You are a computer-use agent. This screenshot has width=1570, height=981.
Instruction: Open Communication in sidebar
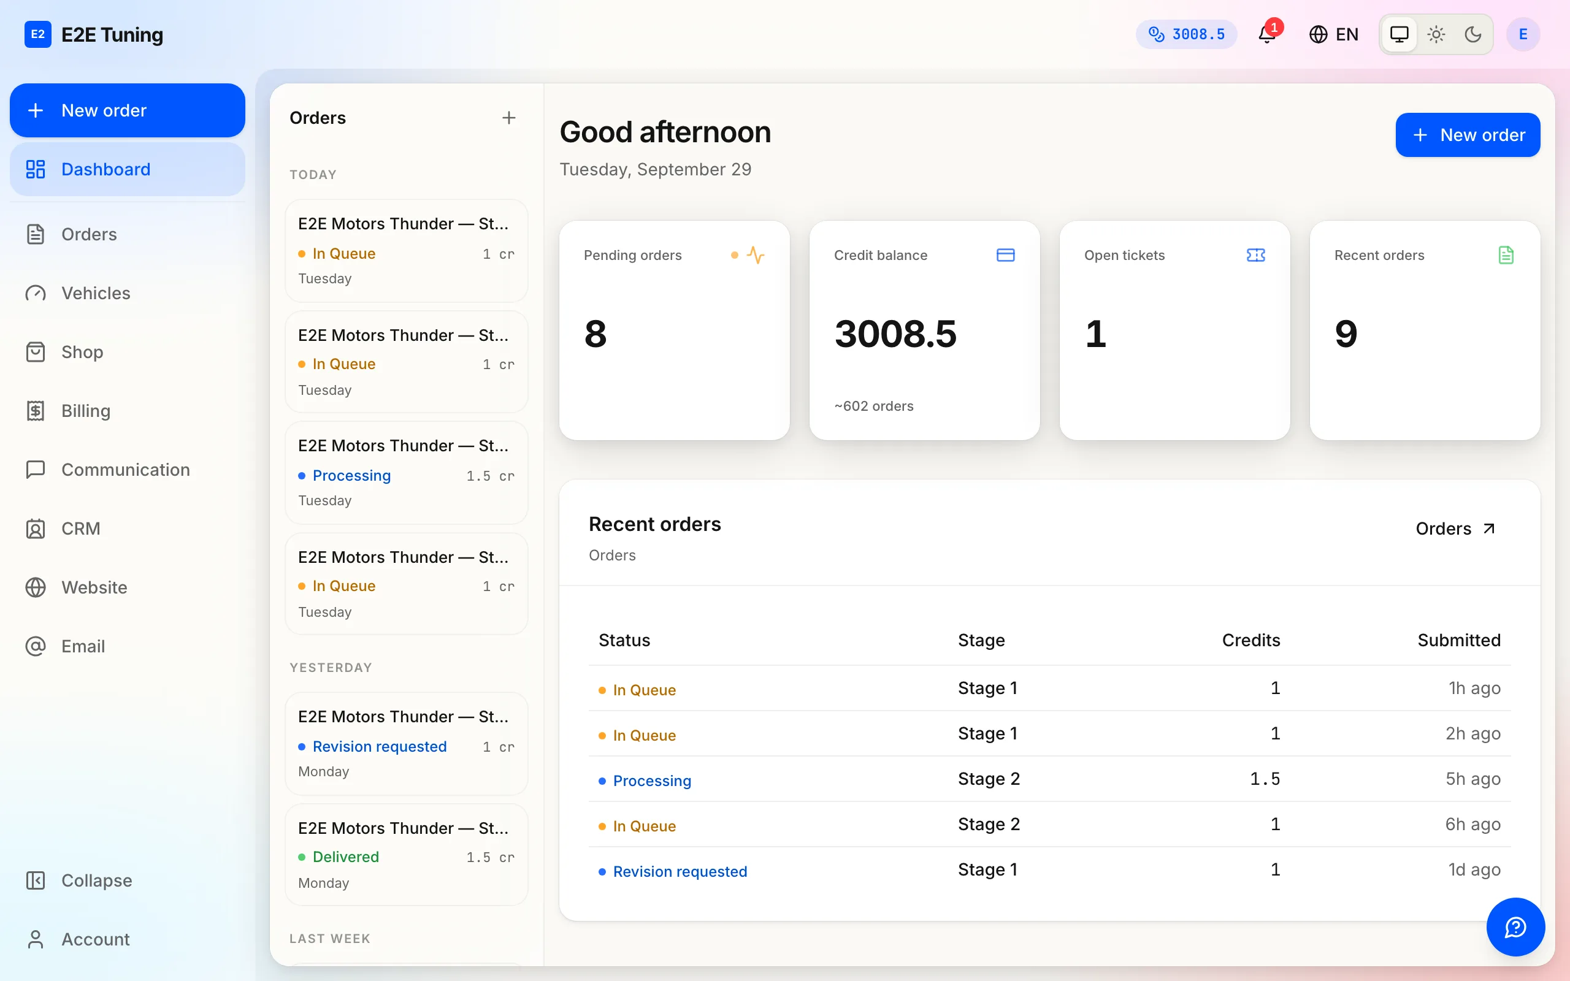[x=127, y=470]
